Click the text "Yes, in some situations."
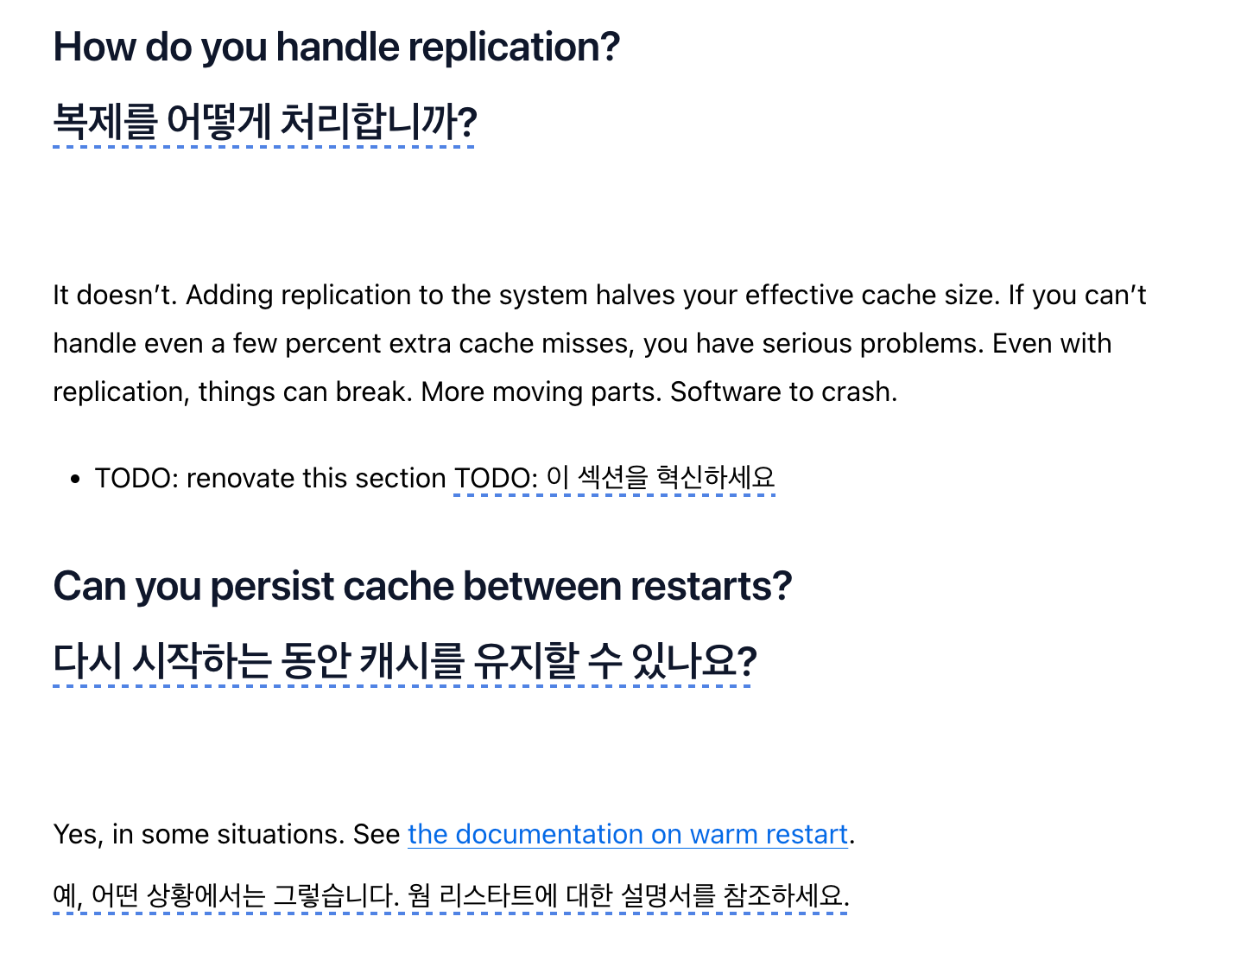 pyautogui.click(x=199, y=834)
